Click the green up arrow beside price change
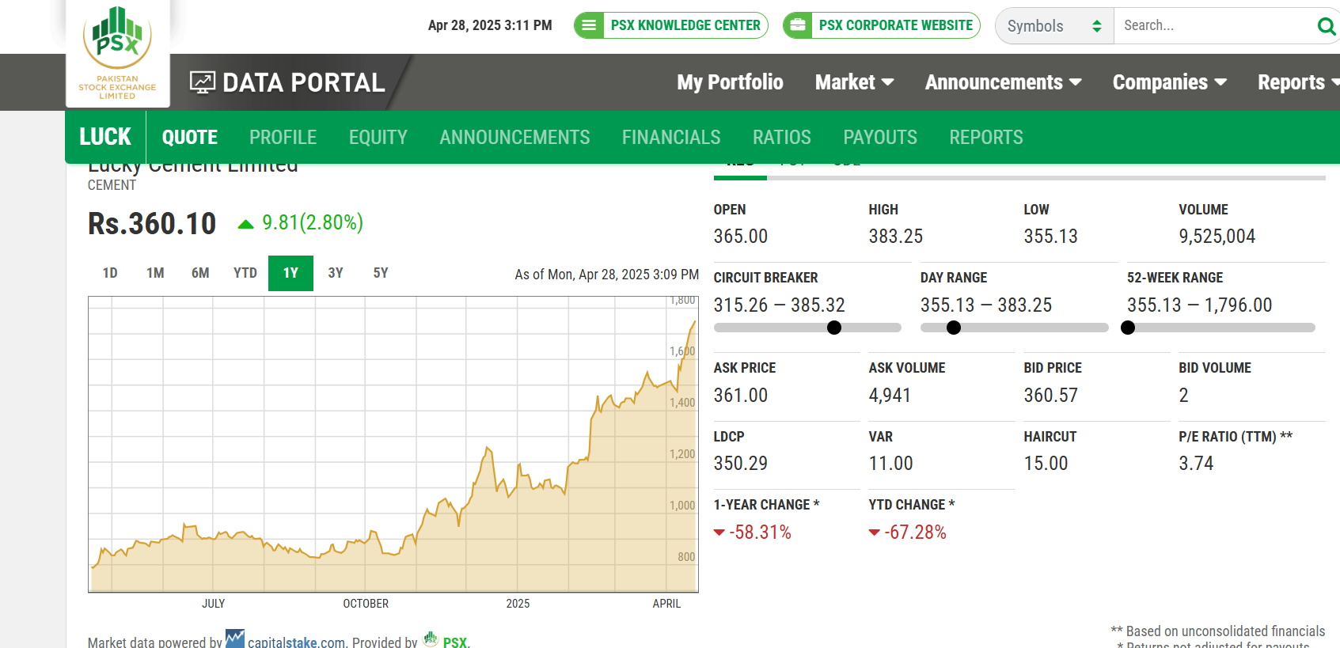Viewport: 1340px width, 648px height. point(245,225)
